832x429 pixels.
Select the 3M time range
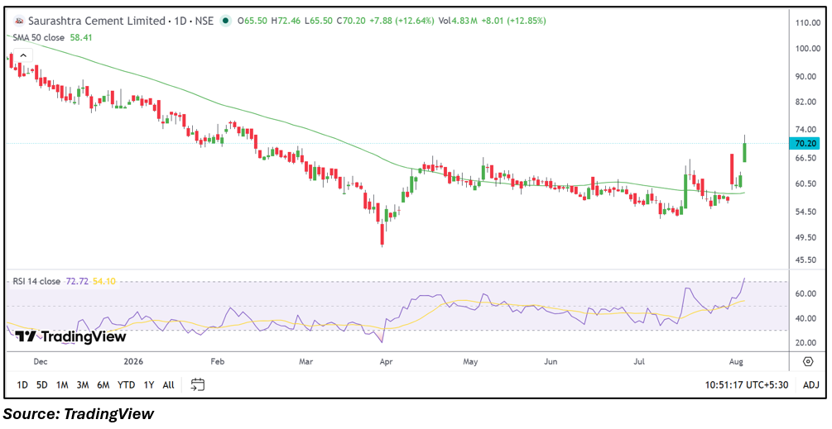(x=82, y=385)
